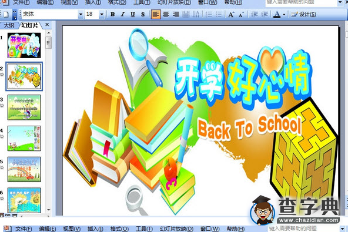
Task: Select slide 2 thumbnail
Action: pyautogui.click(x=24, y=76)
